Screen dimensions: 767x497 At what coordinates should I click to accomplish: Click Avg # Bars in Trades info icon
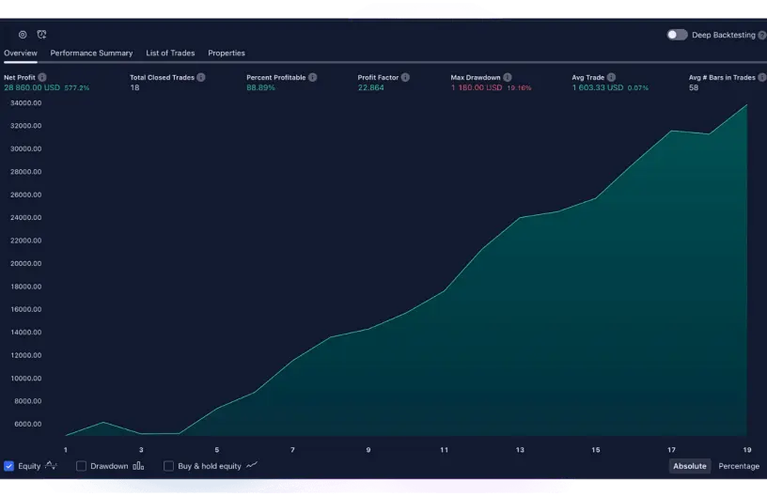762,78
